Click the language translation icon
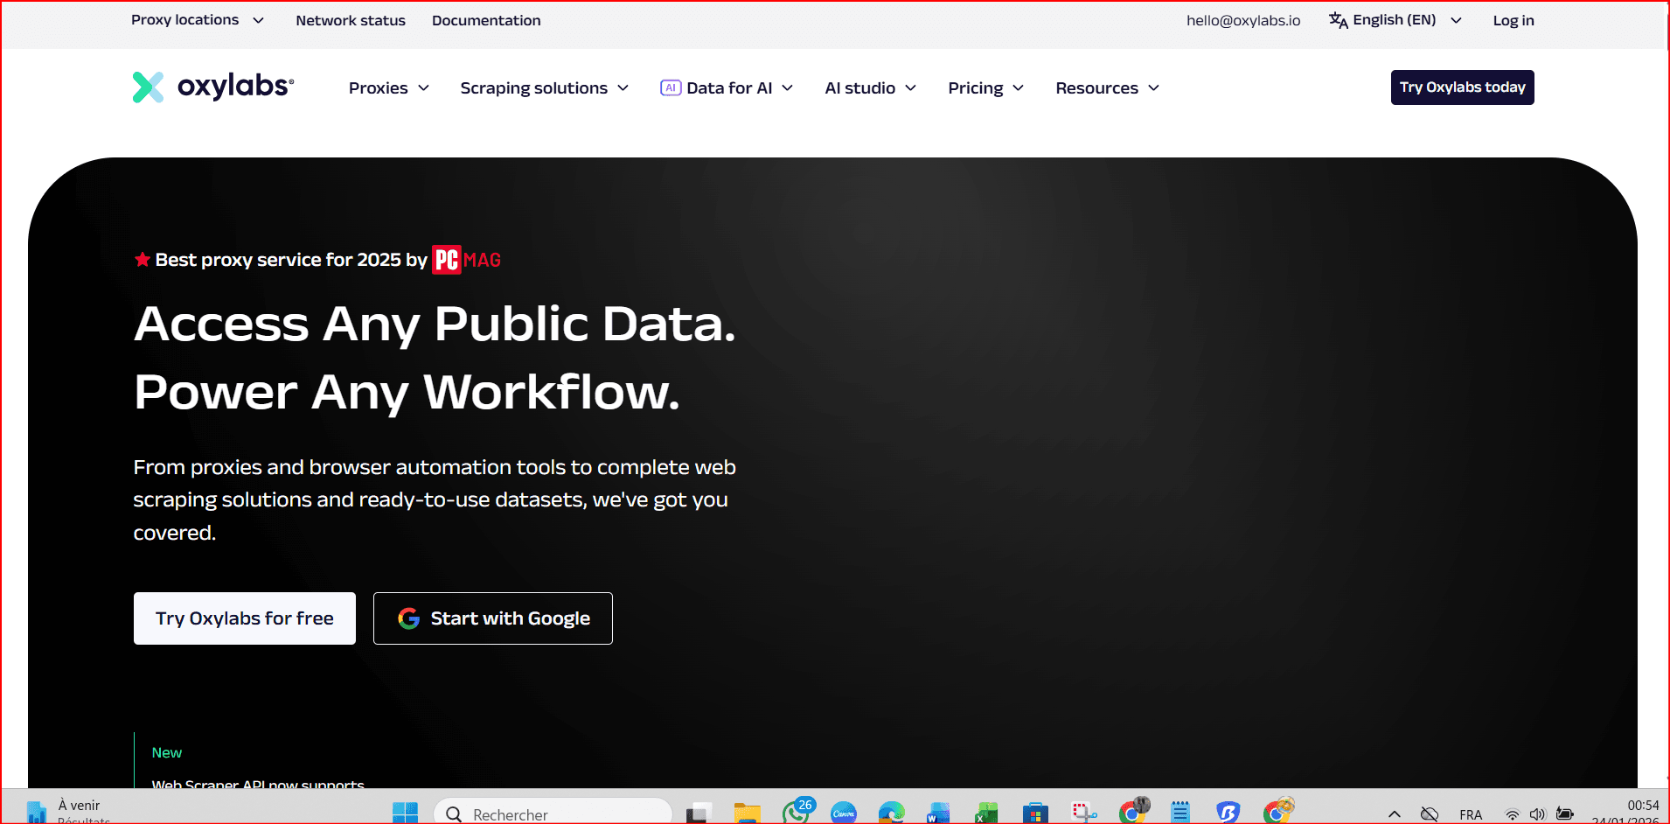The height and width of the screenshot is (824, 1670). [1338, 20]
